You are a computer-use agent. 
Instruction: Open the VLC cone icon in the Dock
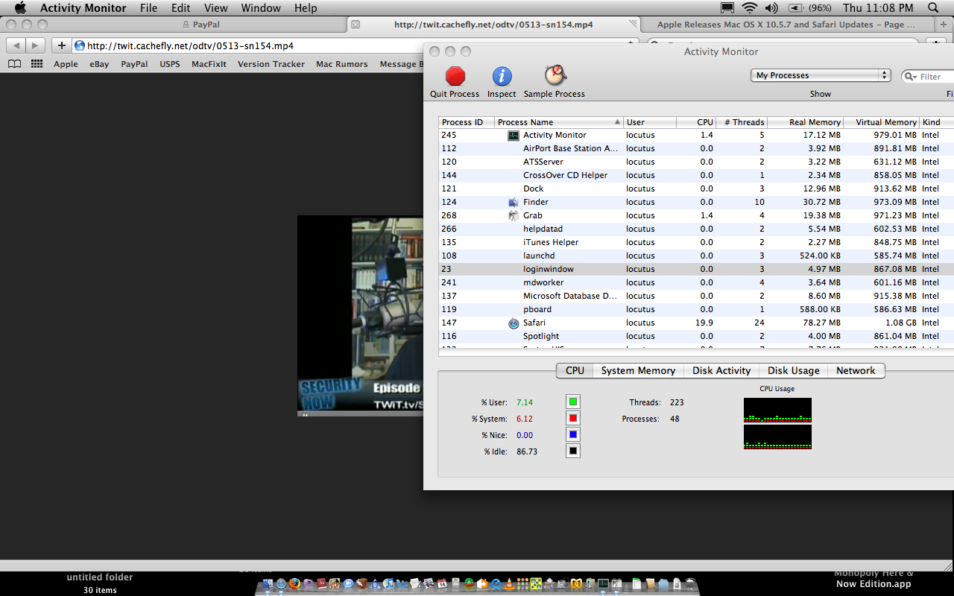[509, 583]
